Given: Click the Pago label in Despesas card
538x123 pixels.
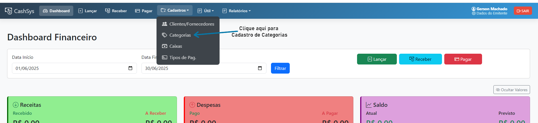Looking at the screenshot, I should tap(195, 113).
